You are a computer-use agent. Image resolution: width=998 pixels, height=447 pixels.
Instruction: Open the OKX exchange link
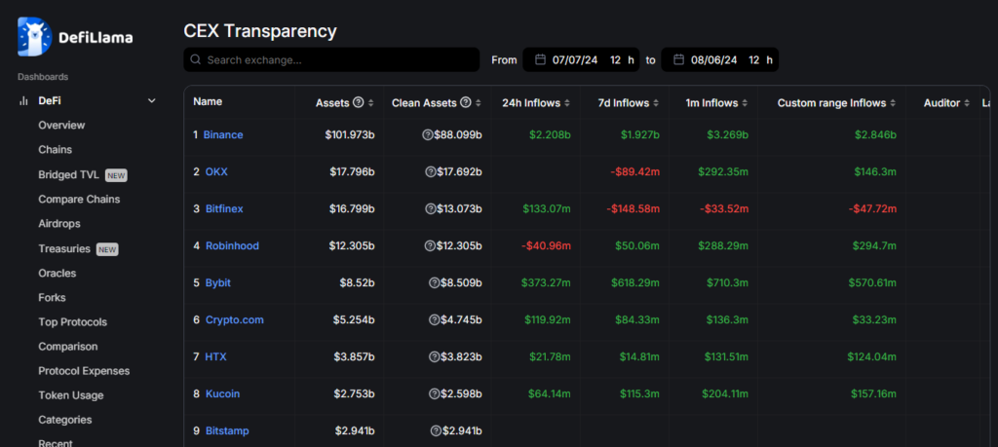pos(216,171)
